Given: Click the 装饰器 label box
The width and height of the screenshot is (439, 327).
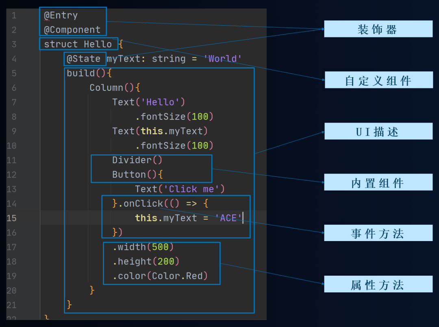Looking at the screenshot, I should pyautogui.click(x=378, y=29).
